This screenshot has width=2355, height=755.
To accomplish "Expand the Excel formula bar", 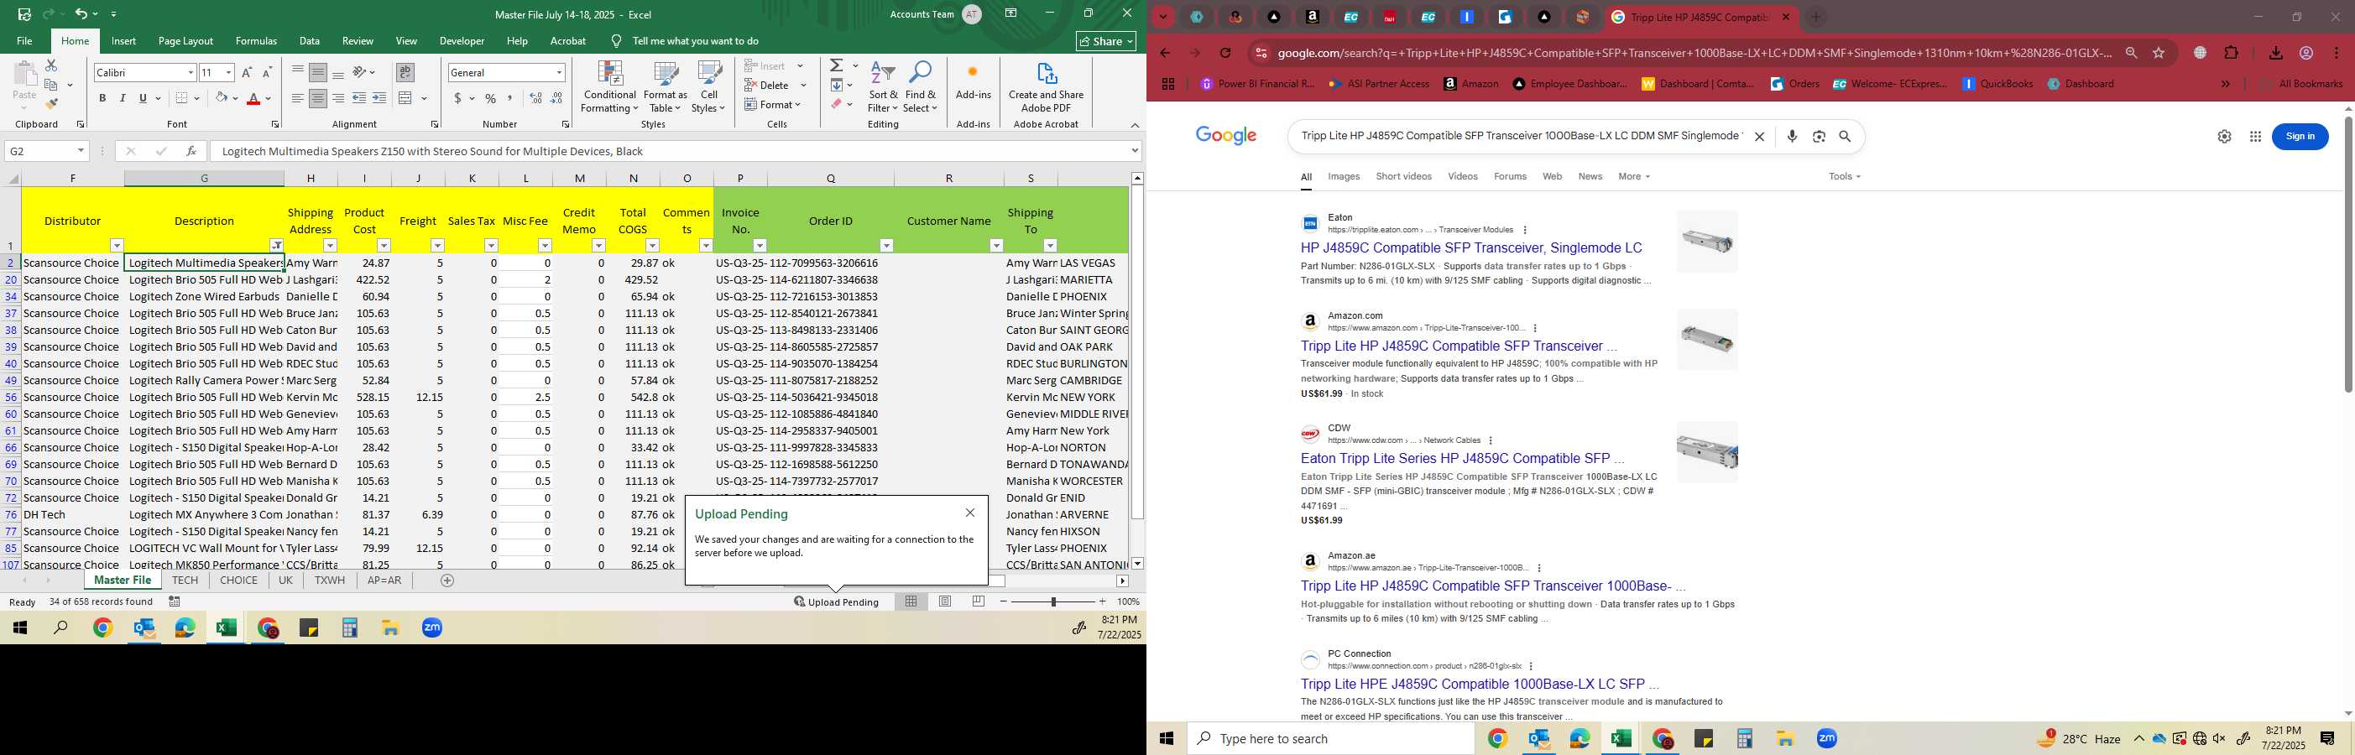I will 1135,151.
